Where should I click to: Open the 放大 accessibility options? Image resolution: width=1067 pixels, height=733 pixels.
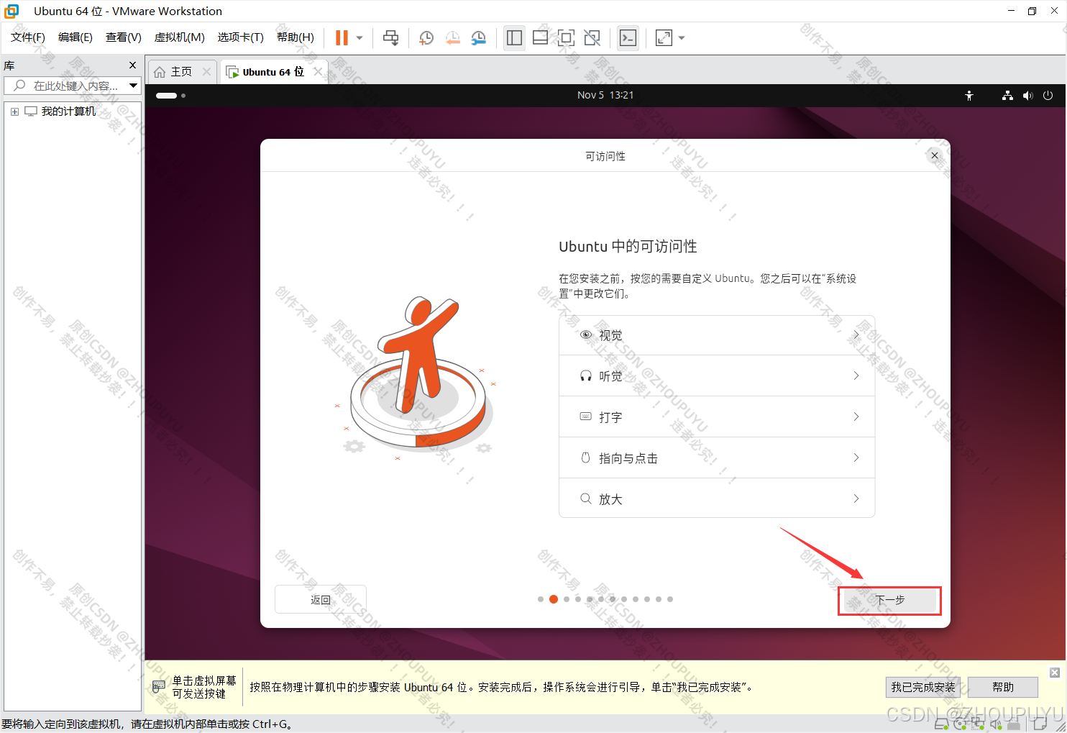(717, 498)
